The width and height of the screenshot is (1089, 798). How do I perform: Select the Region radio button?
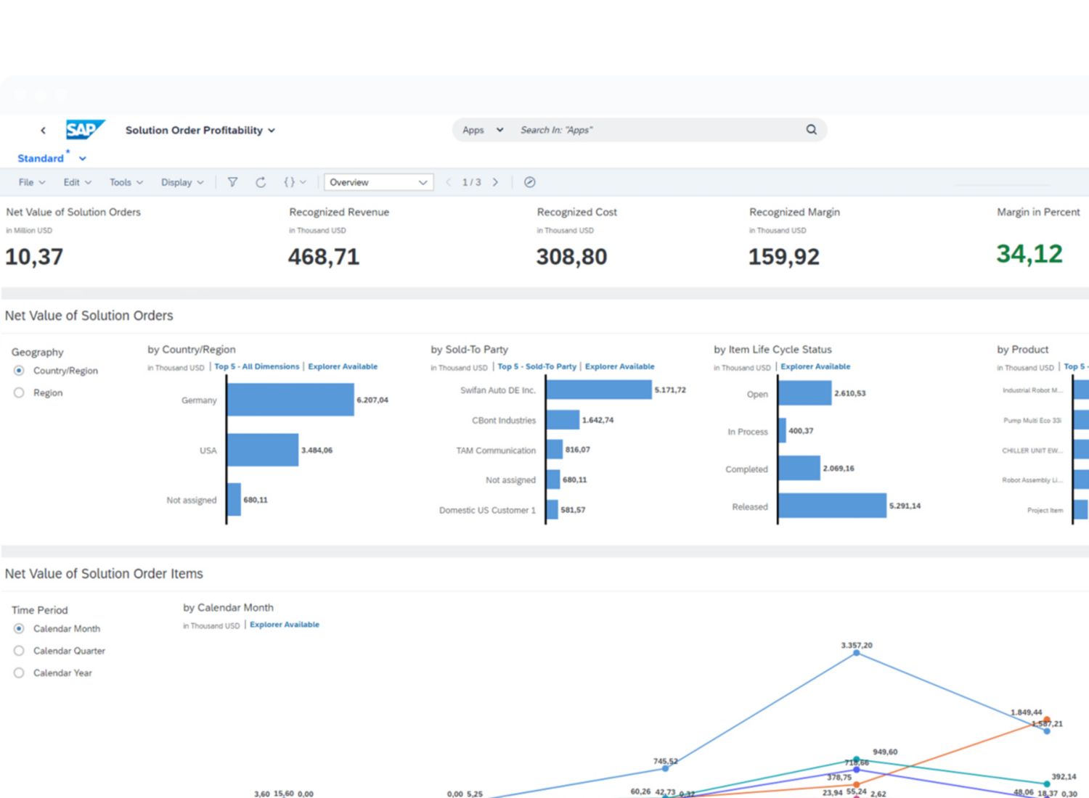click(x=20, y=392)
